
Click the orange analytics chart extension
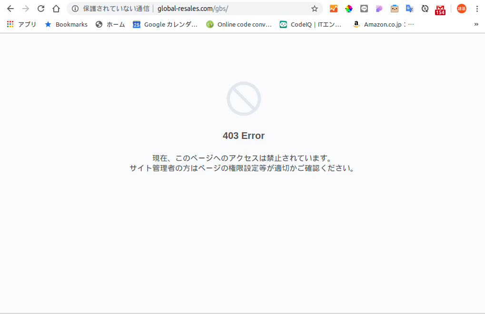(334, 9)
